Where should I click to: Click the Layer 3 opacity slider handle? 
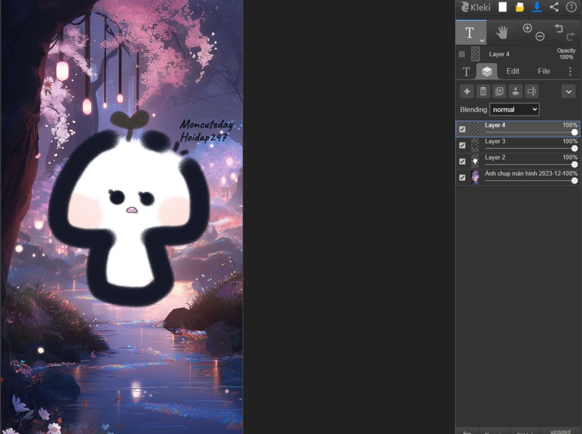coord(574,148)
